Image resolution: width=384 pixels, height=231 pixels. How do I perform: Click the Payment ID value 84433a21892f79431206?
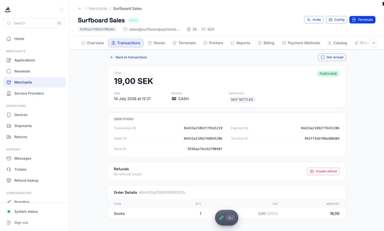point(320,128)
